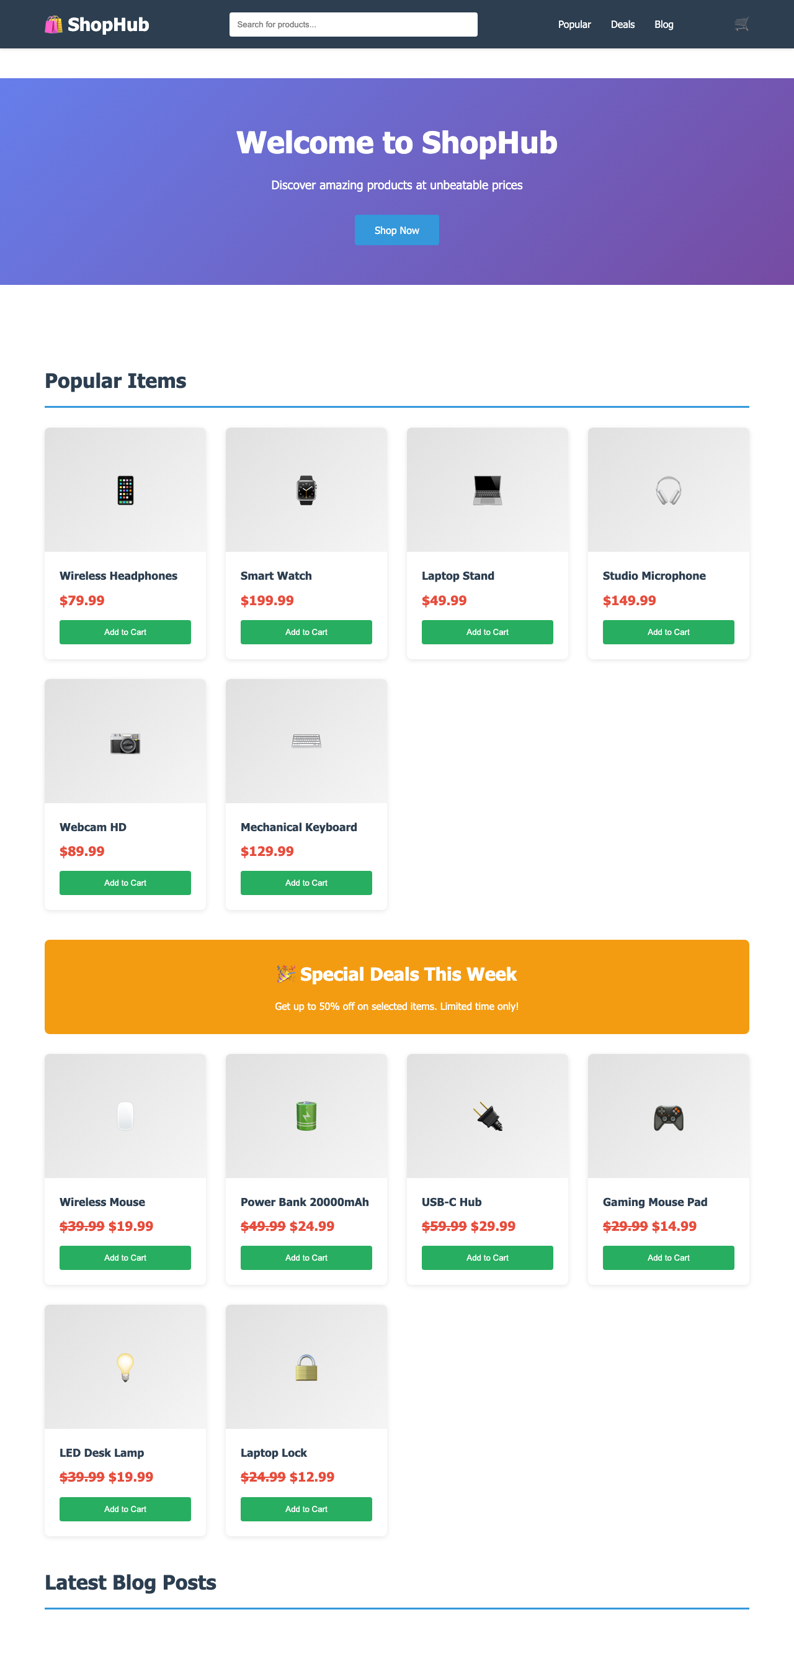The height and width of the screenshot is (1679, 794).
Task: Open the Popular navigation menu item
Action: [574, 24]
